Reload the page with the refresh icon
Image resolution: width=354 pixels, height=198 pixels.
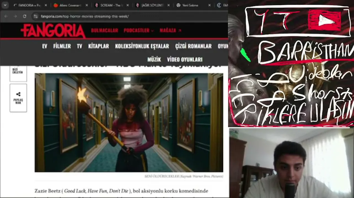pyautogui.click(x=25, y=16)
